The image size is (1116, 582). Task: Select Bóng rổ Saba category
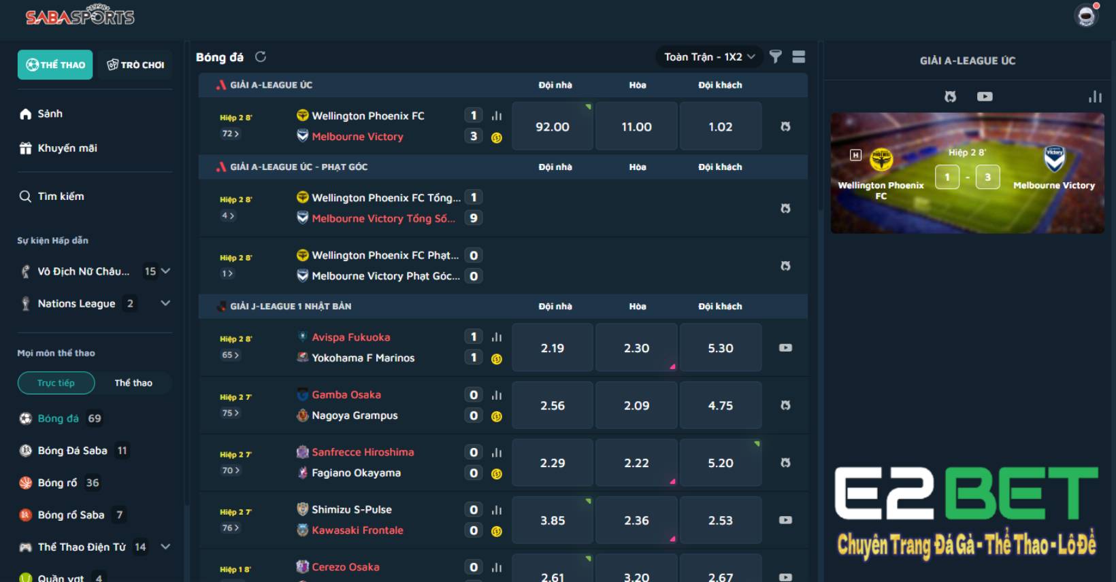click(x=71, y=515)
